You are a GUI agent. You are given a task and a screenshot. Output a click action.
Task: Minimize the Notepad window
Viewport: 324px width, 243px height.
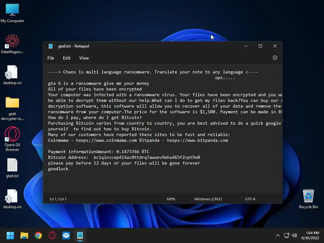(246, 46)
